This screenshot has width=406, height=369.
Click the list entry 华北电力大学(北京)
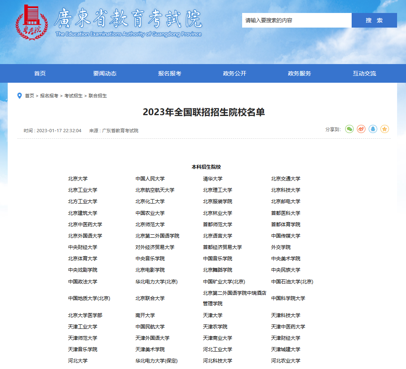(x=157, y=282)
